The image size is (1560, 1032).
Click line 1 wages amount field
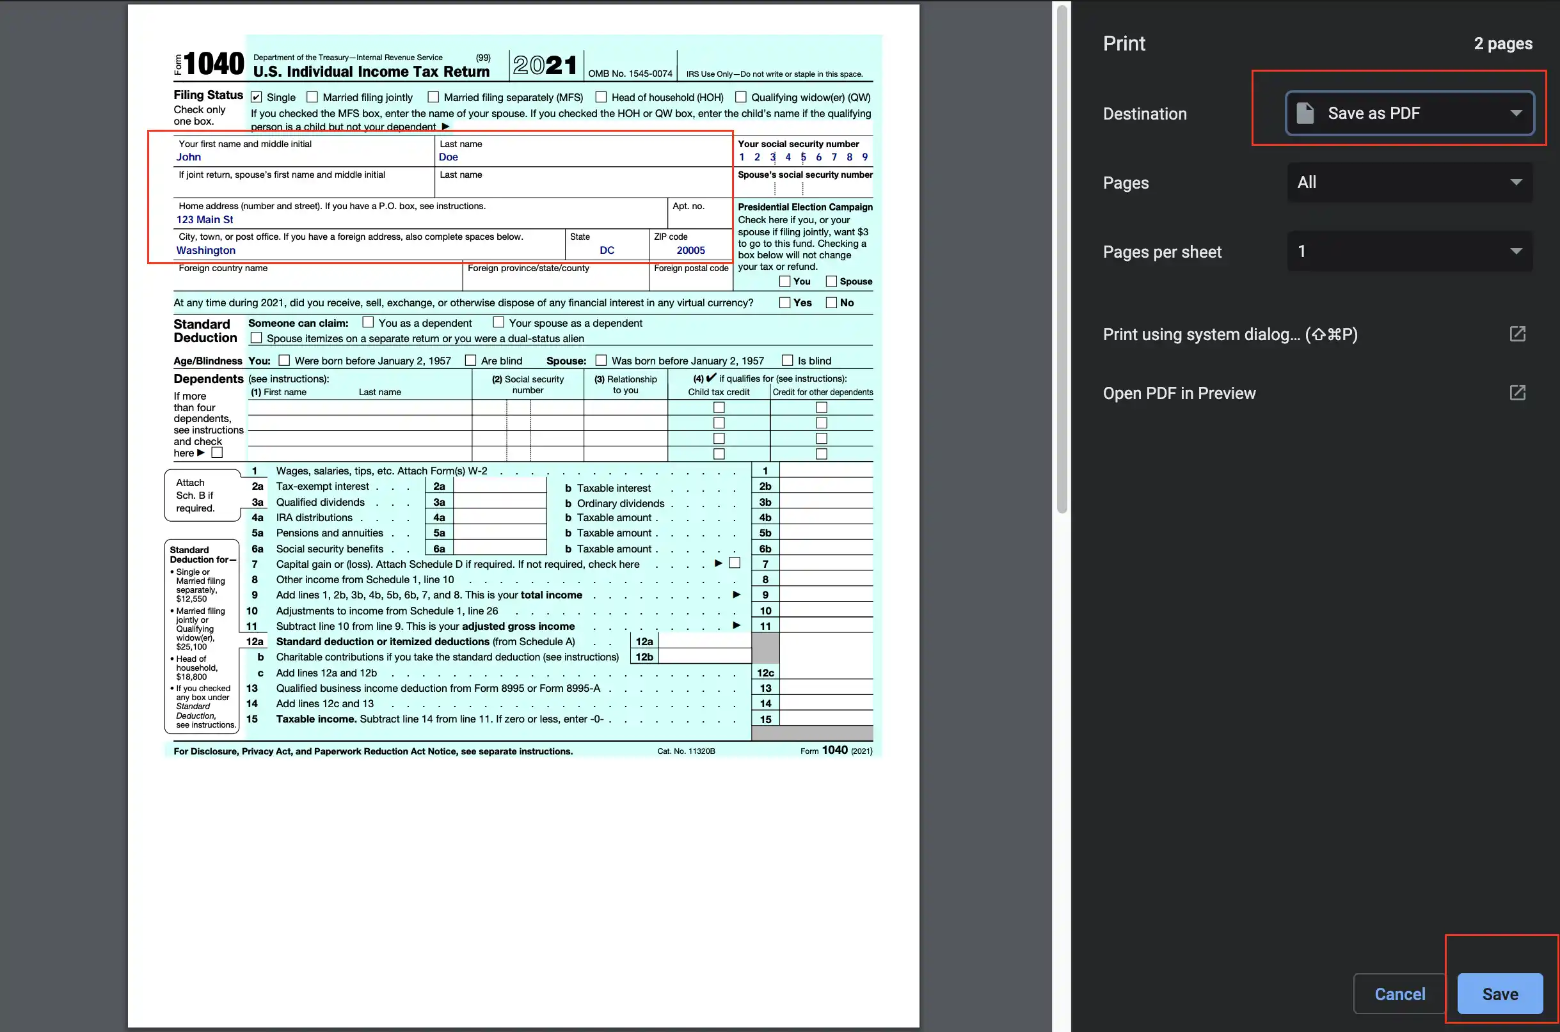pos(826,471)
